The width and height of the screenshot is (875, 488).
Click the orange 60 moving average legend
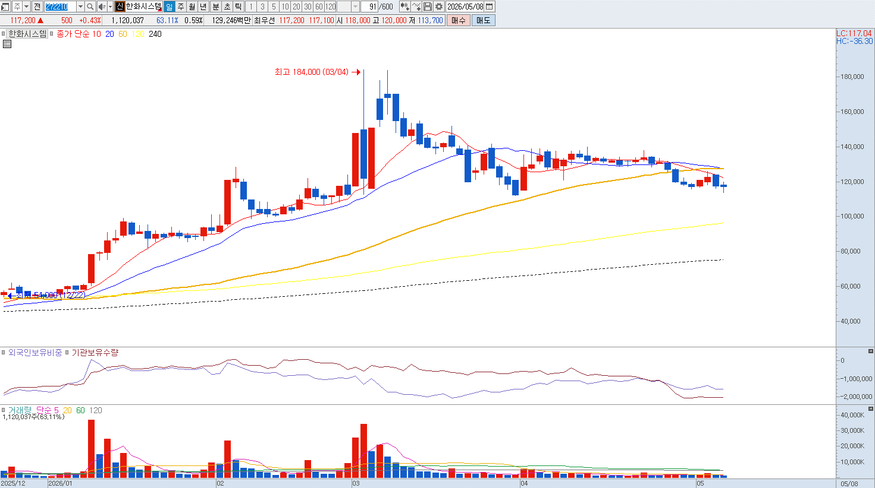coord(123,34)
